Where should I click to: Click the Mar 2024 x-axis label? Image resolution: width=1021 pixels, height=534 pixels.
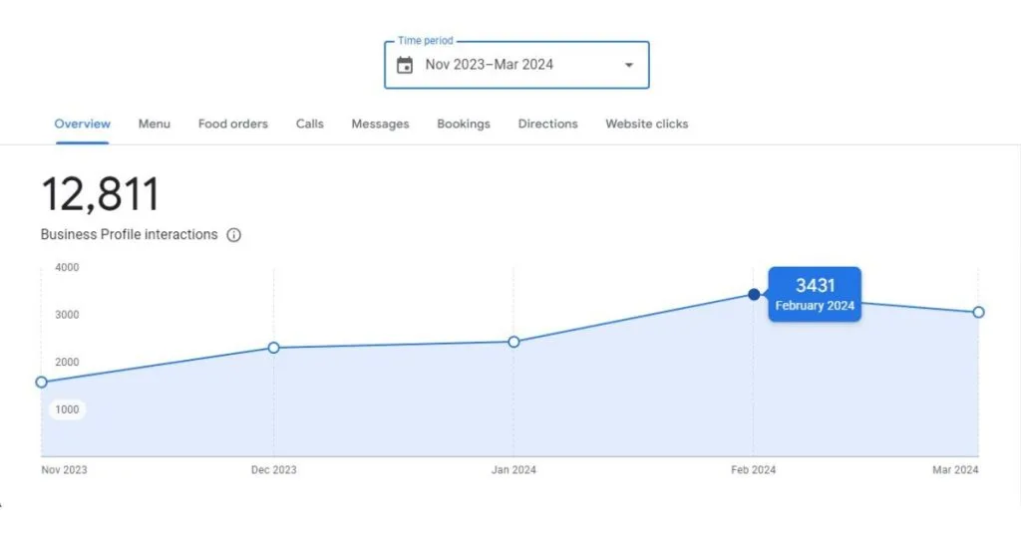pyautogui.click(x=955, y=469)
